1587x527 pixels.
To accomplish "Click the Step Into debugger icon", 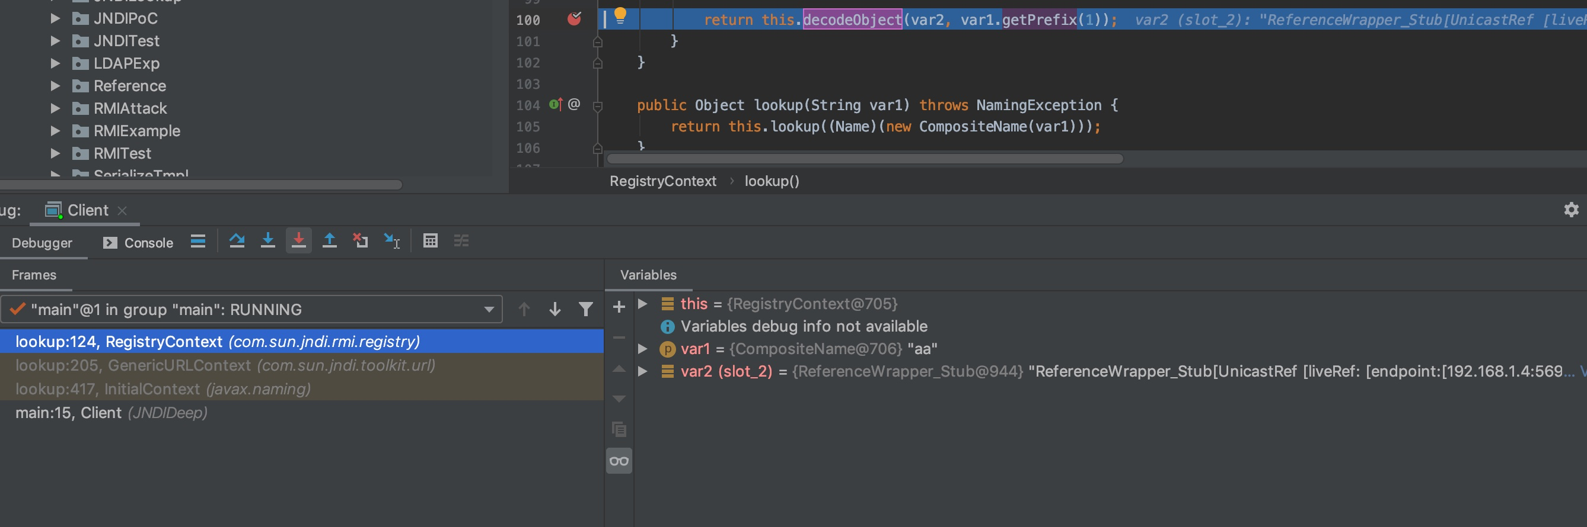I will 267,241.
